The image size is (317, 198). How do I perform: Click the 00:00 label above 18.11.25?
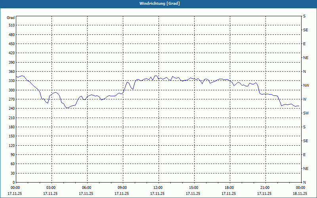coord(301,188)
